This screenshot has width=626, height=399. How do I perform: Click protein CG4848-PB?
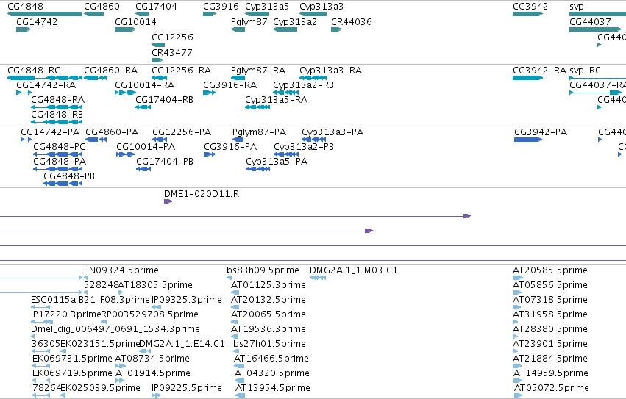pos(69,177)
